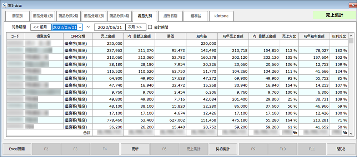Sort by 売上金額 column header
Image resolution: width=357 pixels, height=157 pixels.
click(x=107, y=36)
